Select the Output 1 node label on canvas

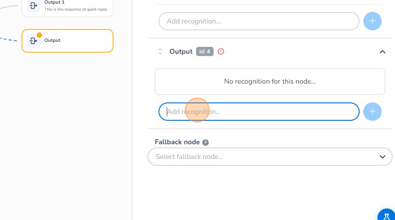click(x=55, y=2)
